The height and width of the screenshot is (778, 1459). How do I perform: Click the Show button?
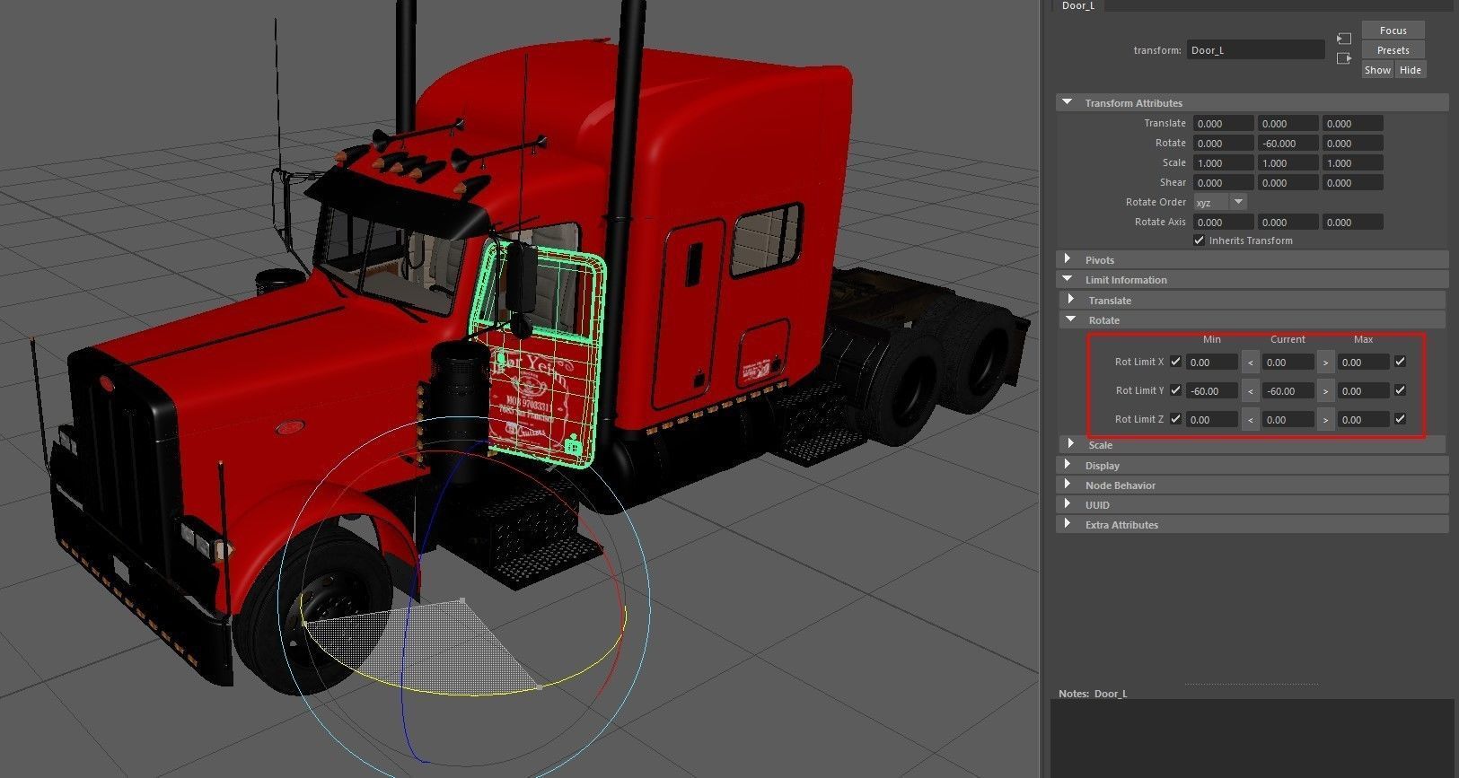coord(1377,70)
